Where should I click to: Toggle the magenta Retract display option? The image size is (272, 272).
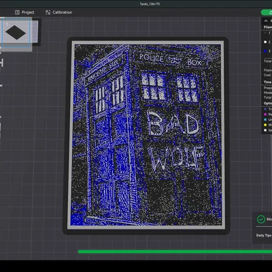point(265,114)
